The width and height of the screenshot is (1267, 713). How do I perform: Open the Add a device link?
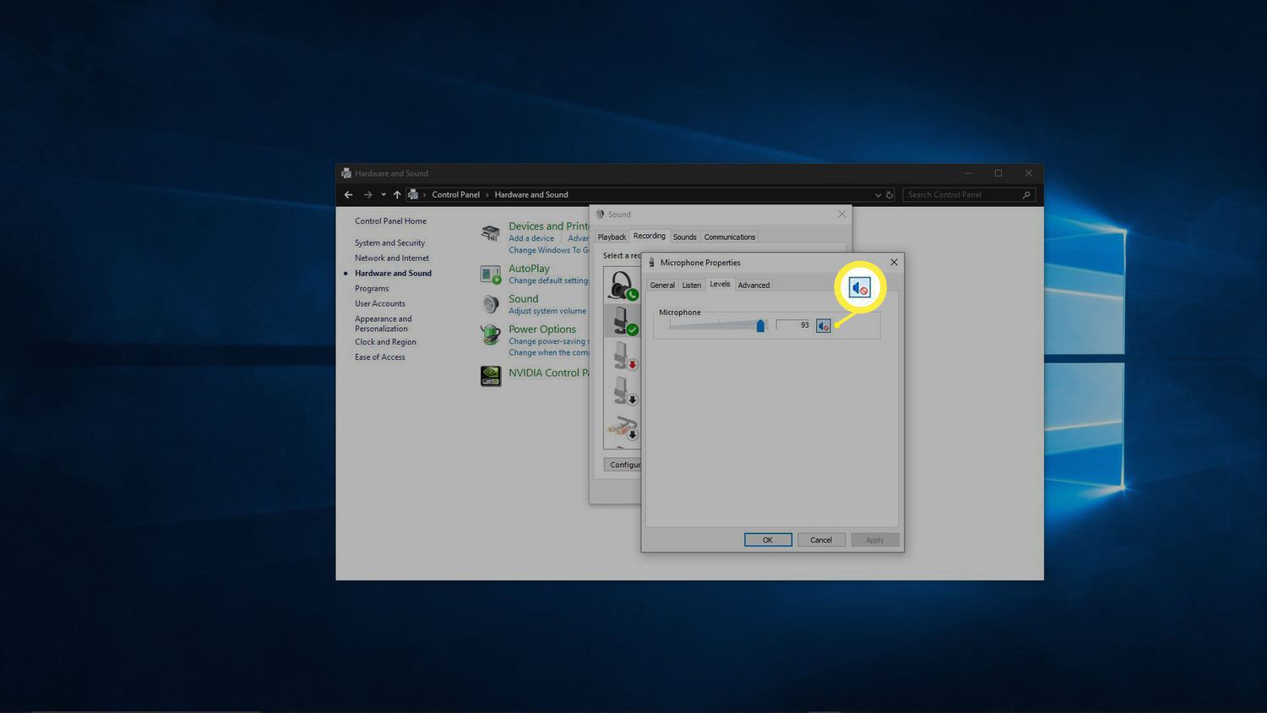point(530,237)
